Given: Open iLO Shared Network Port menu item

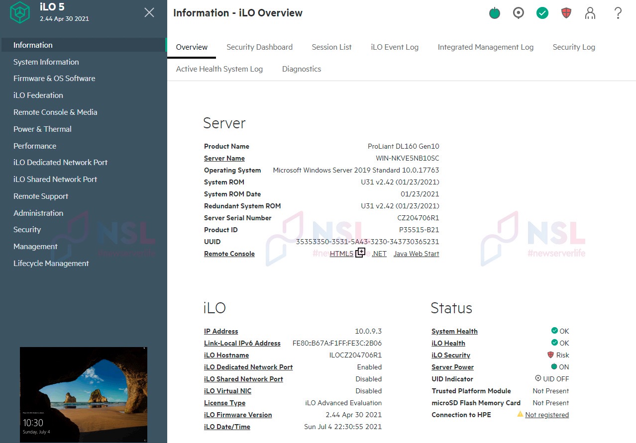Looking at the screenshot, I should point(55,179).
